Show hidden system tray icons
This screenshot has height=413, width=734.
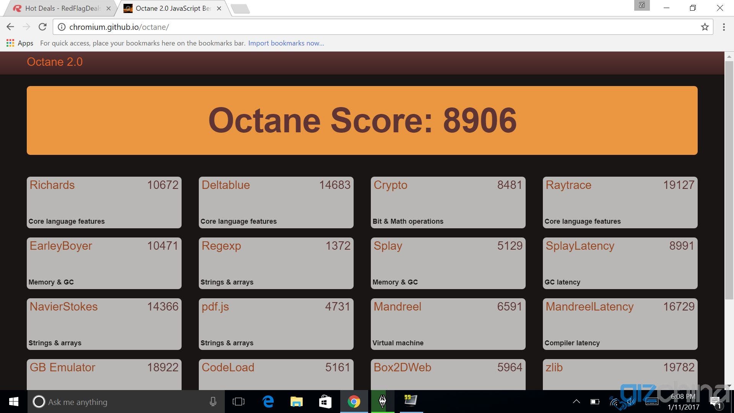tap(576, 402)
